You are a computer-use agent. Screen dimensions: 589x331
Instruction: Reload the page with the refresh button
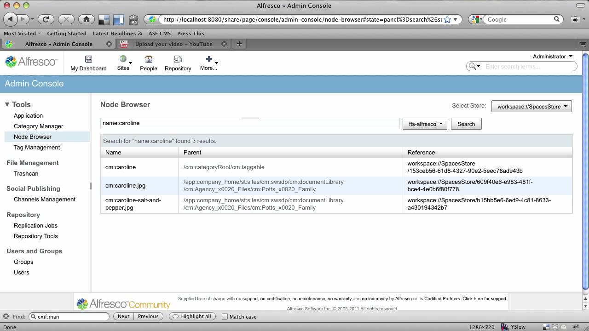[x=46, y=19]
